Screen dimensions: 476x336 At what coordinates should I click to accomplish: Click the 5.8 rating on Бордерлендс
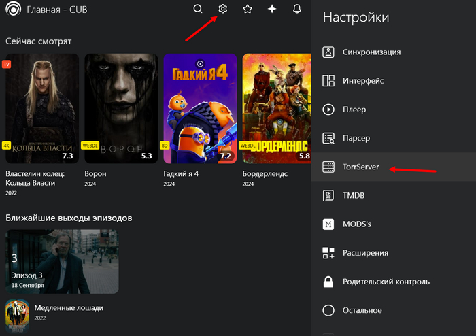coord(305,156)
